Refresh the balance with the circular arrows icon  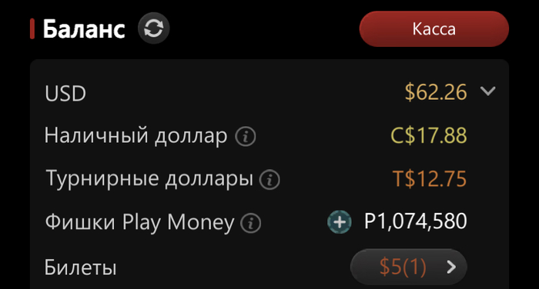[x=154, y=28]
